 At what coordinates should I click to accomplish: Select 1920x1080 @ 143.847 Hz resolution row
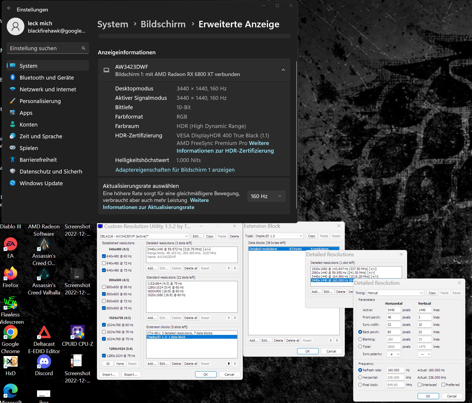pos(356,269)
